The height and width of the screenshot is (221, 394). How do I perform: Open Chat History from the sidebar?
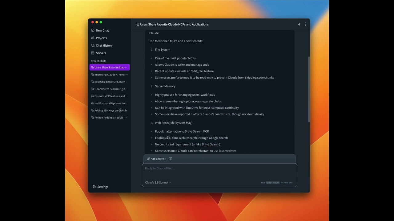pos(104,45)
